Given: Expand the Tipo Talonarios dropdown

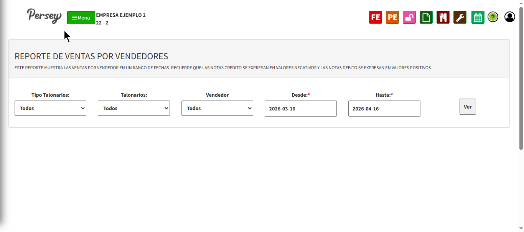Looking at the screenshot, I should pyautogui.click(x=50, y=108).
